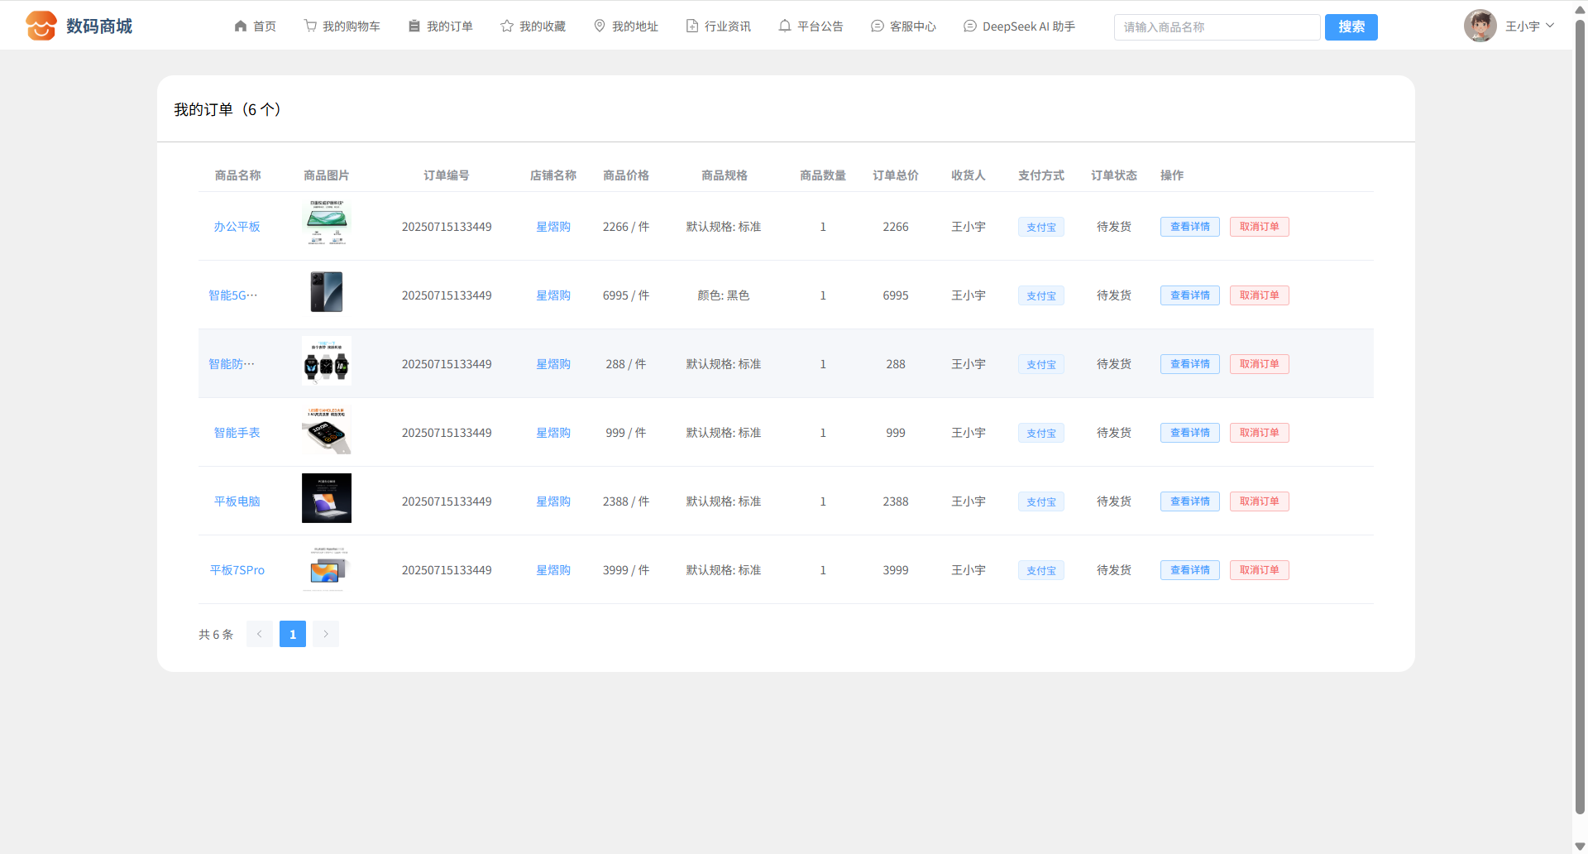Go to previous page using left chevron
The width and height of the screenshot is (1588, 854).
click(260, 634)
